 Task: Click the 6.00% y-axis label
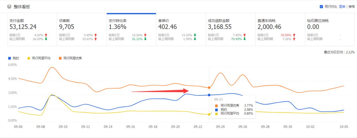pyautogui.click(x=13, y=65)
